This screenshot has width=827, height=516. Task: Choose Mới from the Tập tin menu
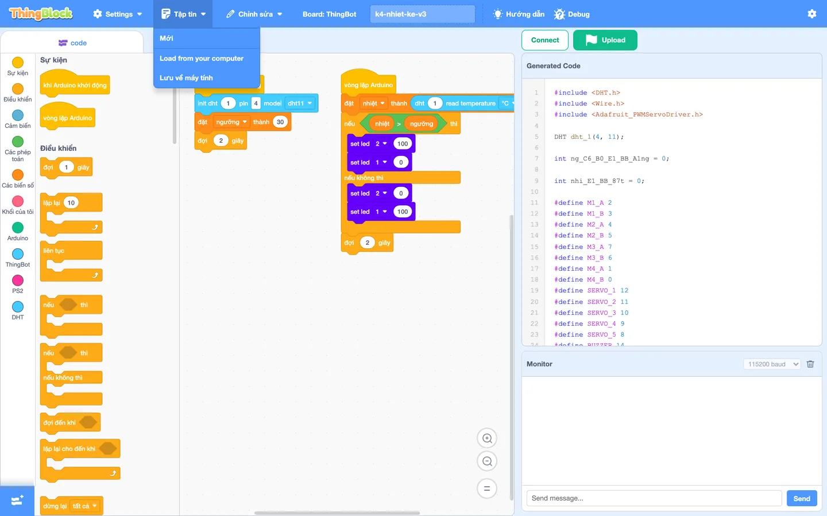tap(207, 38)
